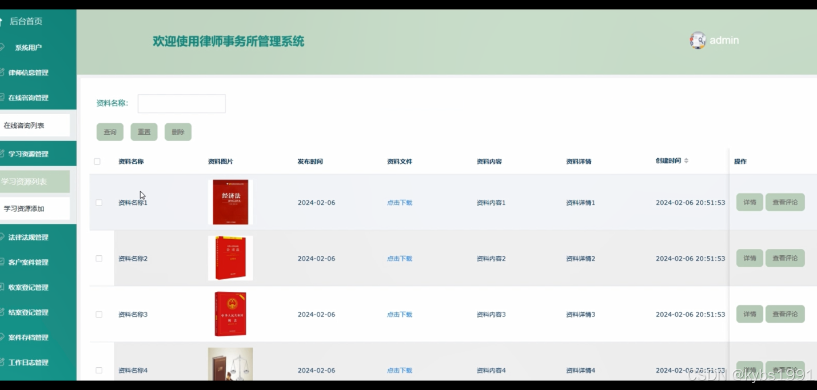Click 点击下载 for 资料名称3
Viewport: 817px width, 390px height.
(400, 315)
